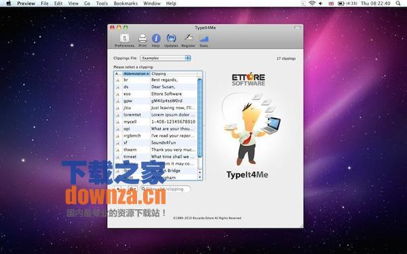
Task: Select the 'mycell' phone number row
Action: [156, 122]
